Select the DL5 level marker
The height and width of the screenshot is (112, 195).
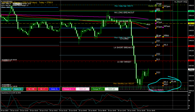point(156,61)
